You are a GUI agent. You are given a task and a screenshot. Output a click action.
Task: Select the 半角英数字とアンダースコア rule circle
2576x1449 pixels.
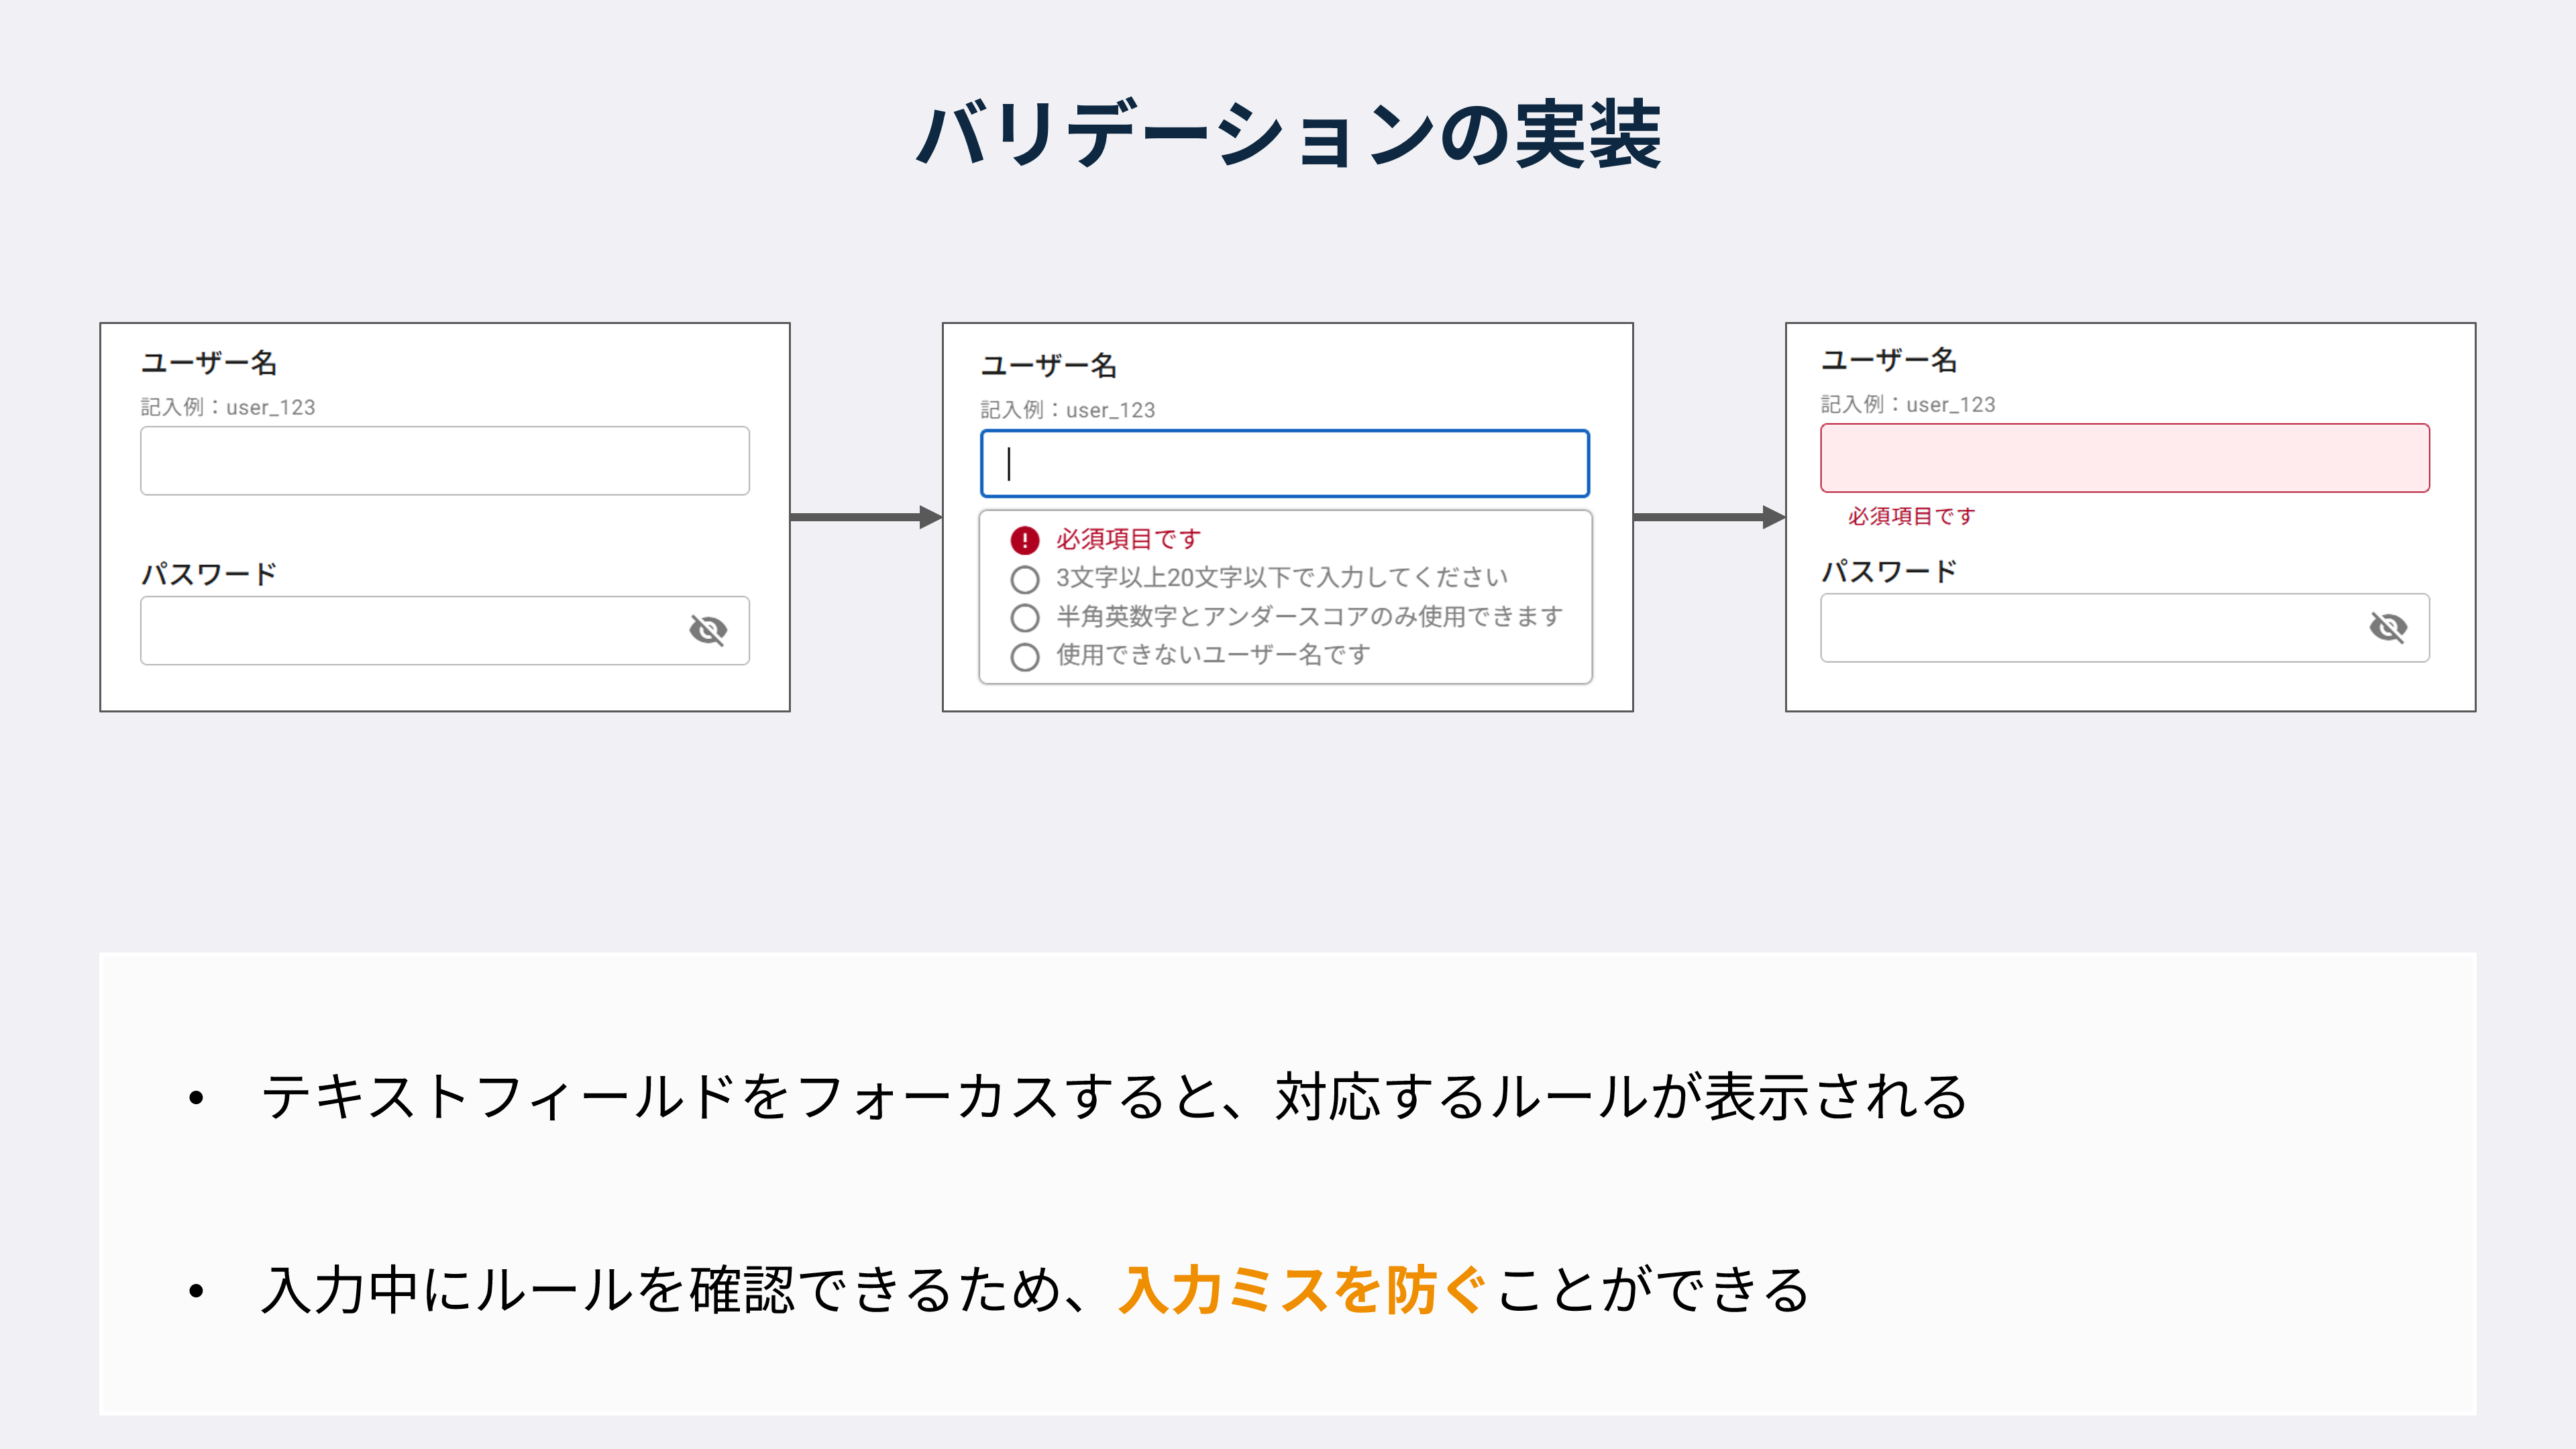[1025, 617]
